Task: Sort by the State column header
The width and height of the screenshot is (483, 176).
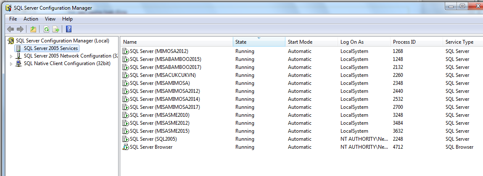Action: click(x=259, y=42)
